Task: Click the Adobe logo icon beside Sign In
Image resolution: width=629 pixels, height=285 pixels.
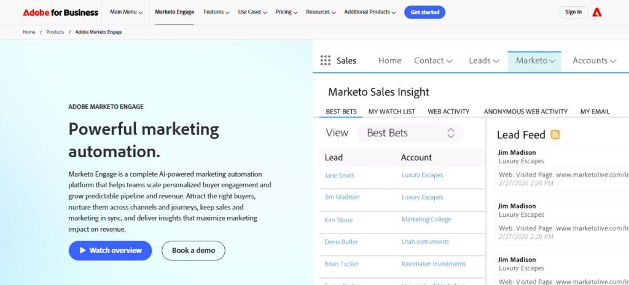Action: pos(597,12)
